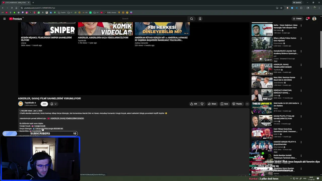Viewport: 322px width, 181px height.
Task: Click the Chrome profile avatar
Action: click(x=315, y=8)
